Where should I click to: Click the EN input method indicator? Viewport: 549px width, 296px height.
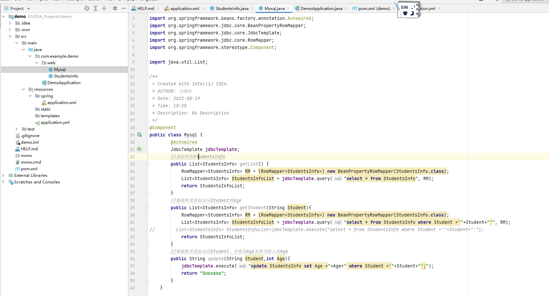point(404,7)
